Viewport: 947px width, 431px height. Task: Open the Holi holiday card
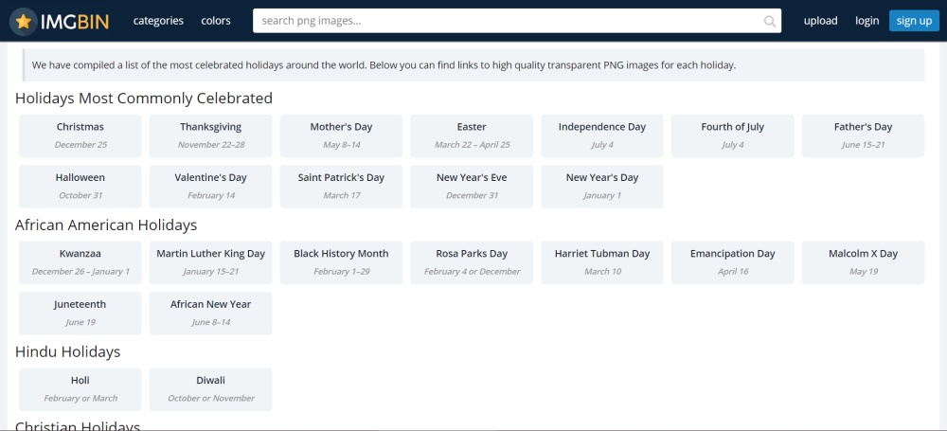click(80, 390)
